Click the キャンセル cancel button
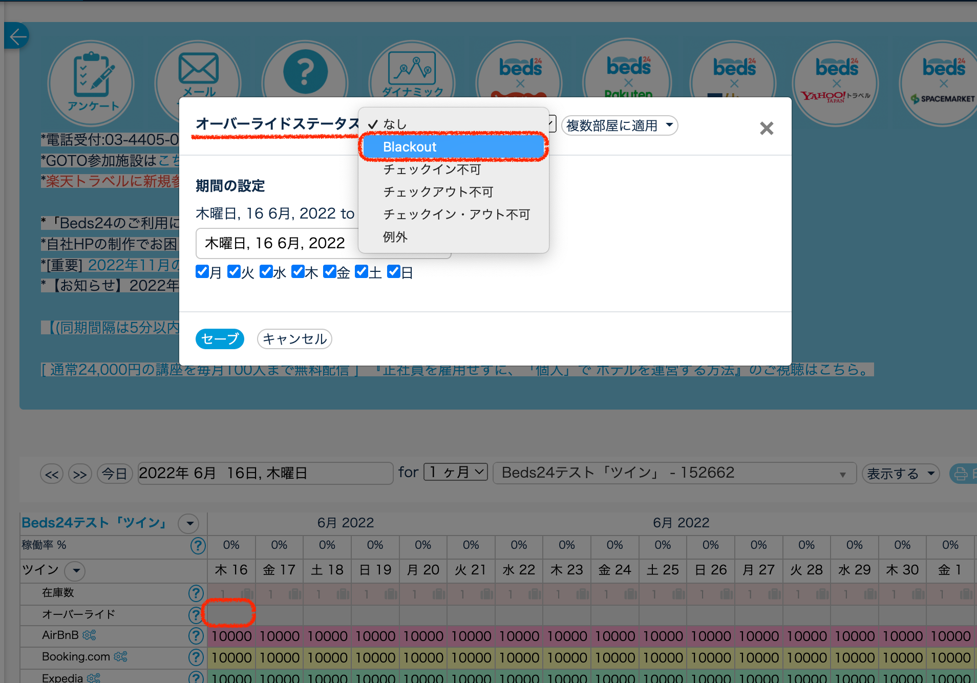977x683 pixels. [x=294, y=339]
